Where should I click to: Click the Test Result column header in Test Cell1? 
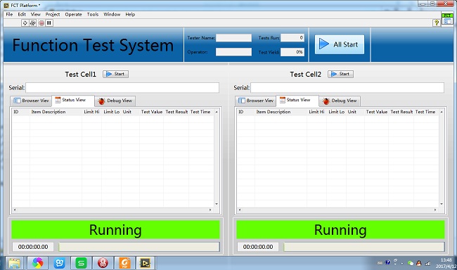point(176,112)
